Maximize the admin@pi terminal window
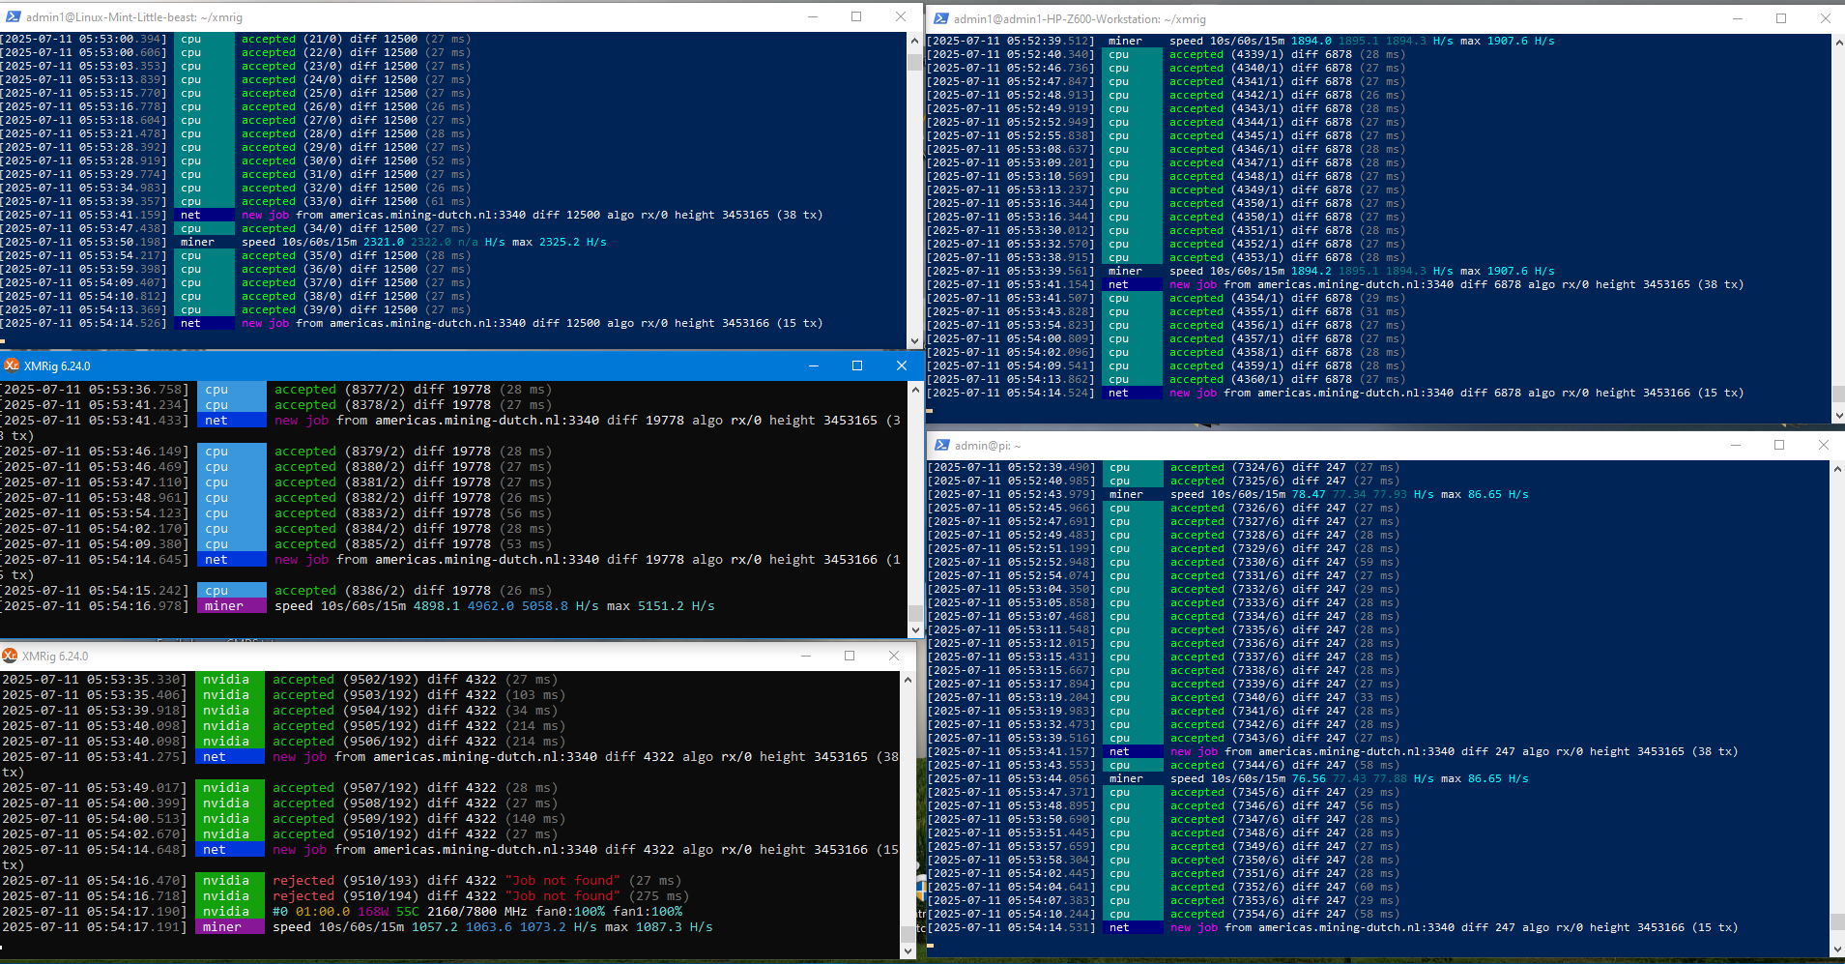This screenshot has width=1845, height=964. 1779,445
